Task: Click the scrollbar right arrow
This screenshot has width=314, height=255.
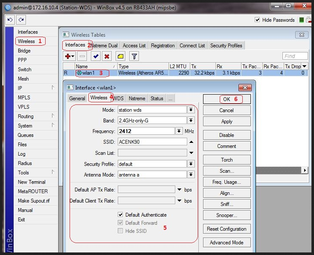Action: pos(305,170)
